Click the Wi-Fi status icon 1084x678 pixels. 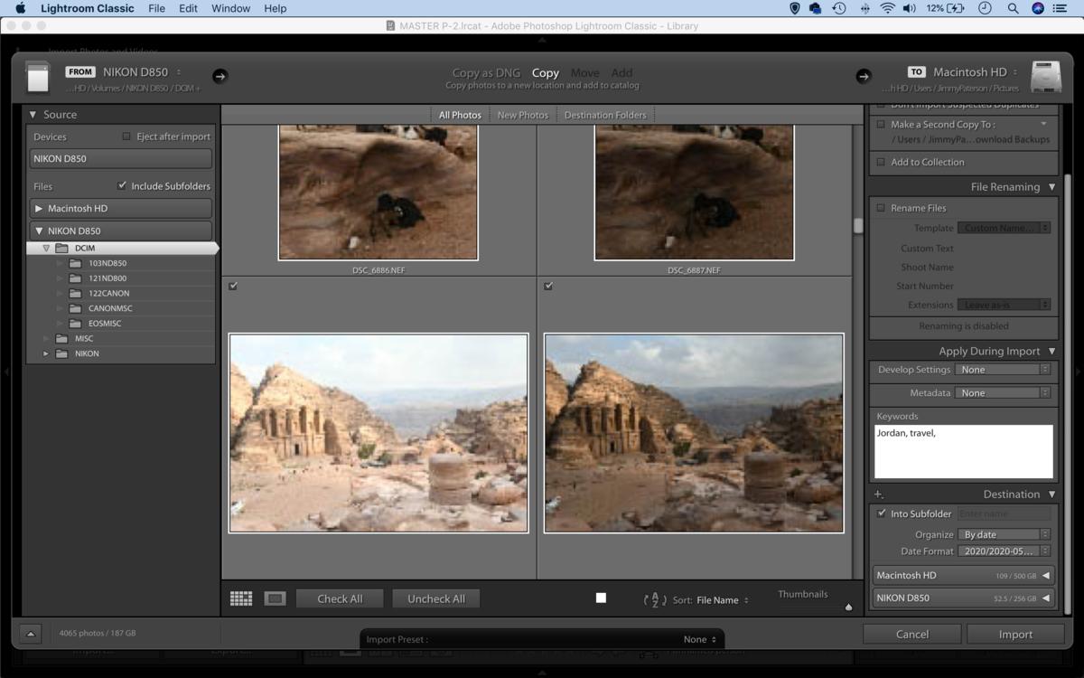(x=887, y=8)
